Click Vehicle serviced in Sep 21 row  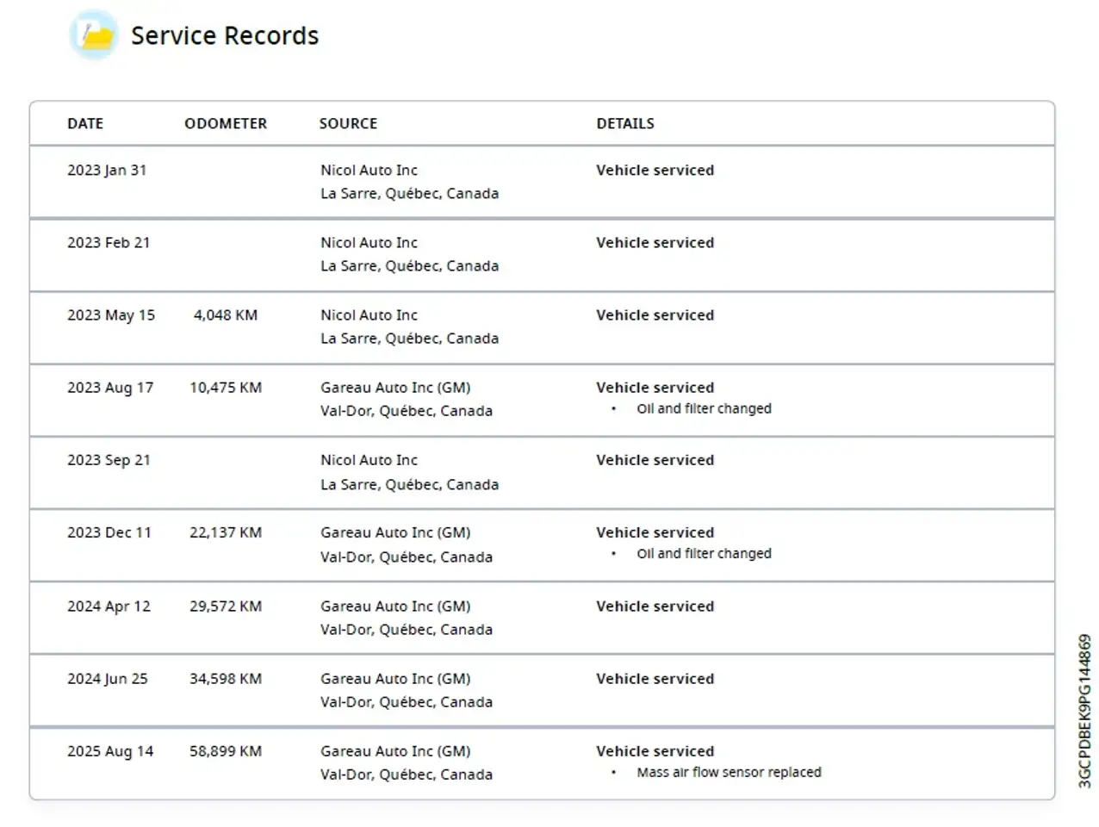point(655,460)
